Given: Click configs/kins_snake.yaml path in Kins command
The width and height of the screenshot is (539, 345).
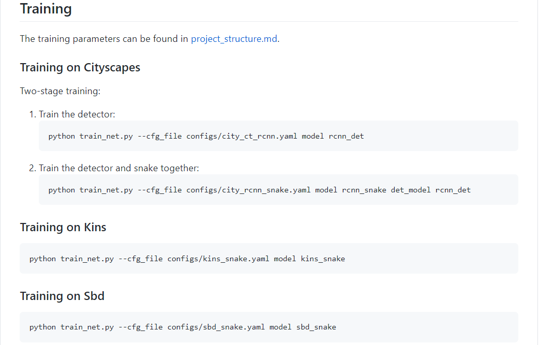Looking at the screenshot, I should (x=218, y=259).
